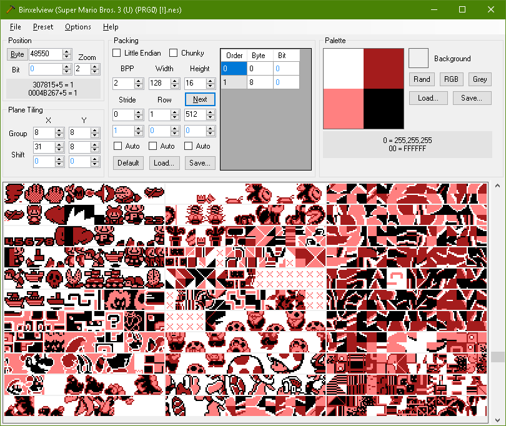Randomize palette colors with Rand
This screenshot has width=506, height=426.
tap(422, 79)
